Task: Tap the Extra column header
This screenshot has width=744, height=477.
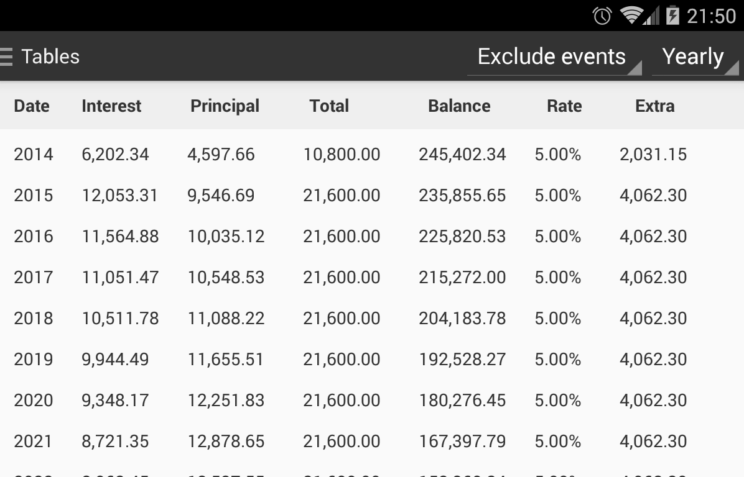Action: [x=654, y=106]
